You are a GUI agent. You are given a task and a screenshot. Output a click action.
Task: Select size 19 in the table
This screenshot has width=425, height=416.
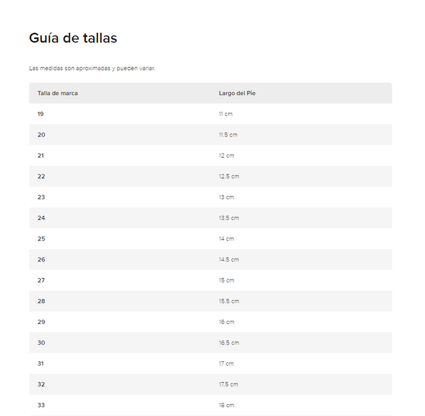[x=41, y=114]
